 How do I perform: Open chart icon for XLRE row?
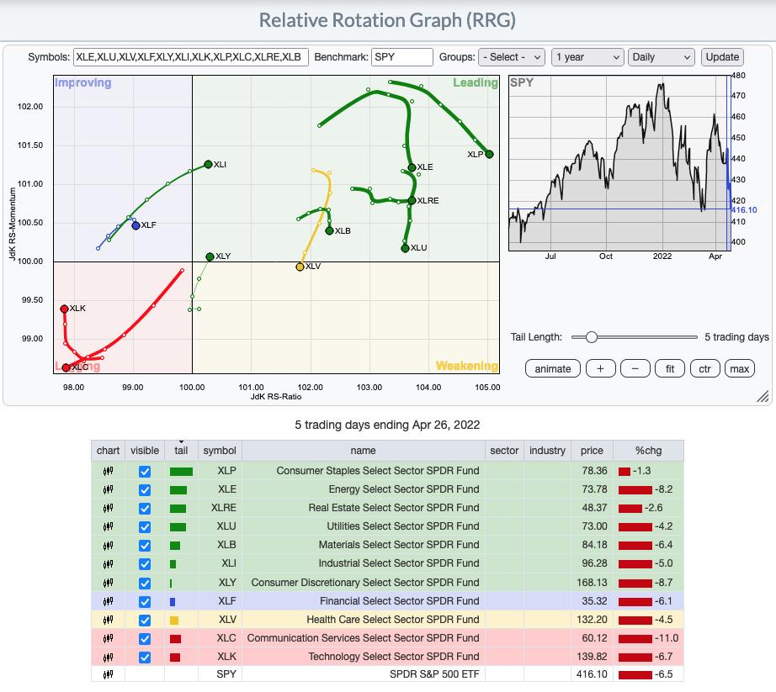tap(108, 508)
